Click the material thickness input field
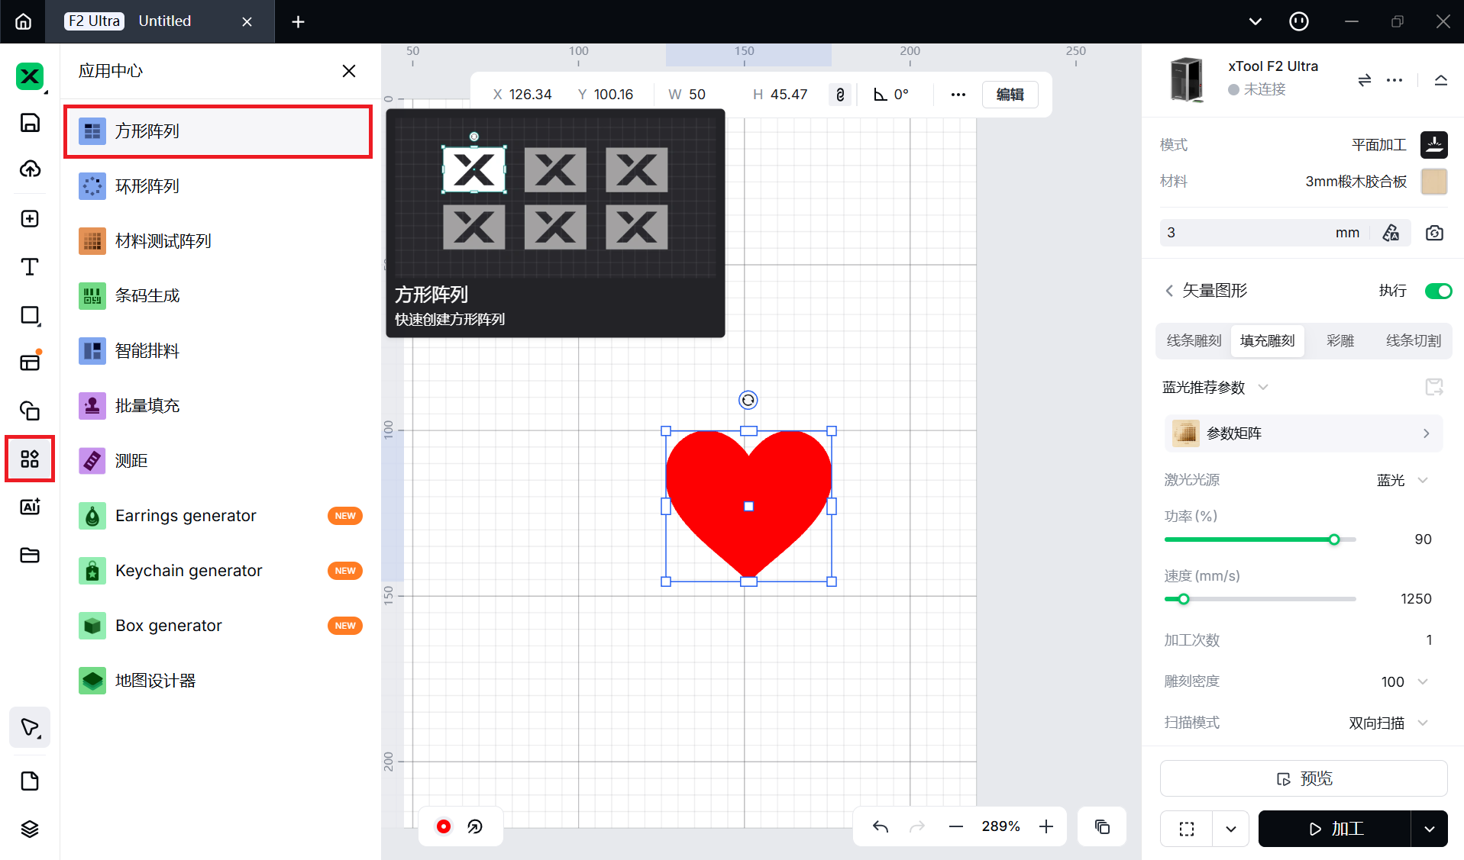Viewport: 1464px width, 860px height. tap(1245, 233)
